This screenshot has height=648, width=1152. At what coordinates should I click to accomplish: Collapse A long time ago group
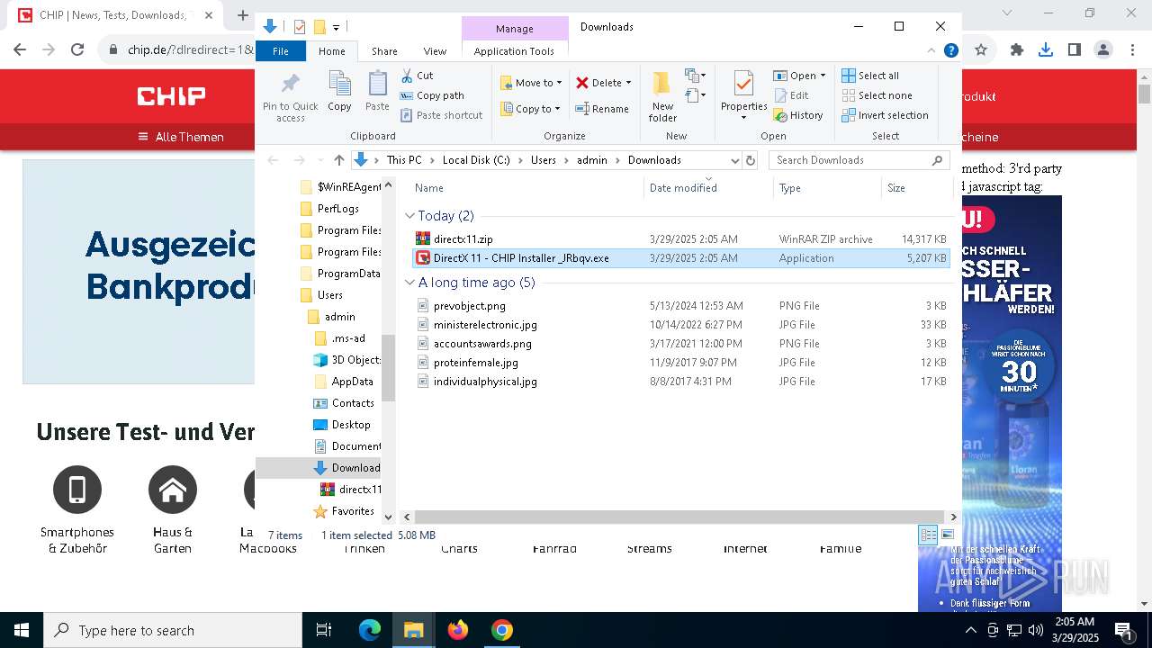410,283
